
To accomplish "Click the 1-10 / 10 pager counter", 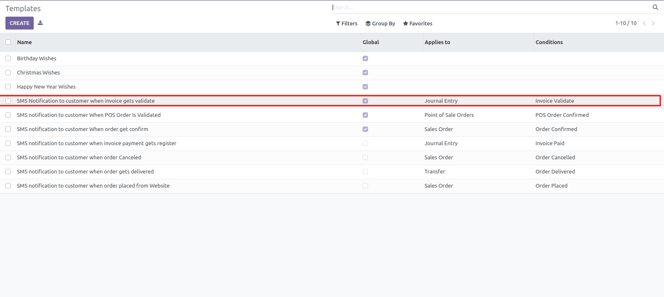I will (x=626, y=23).
